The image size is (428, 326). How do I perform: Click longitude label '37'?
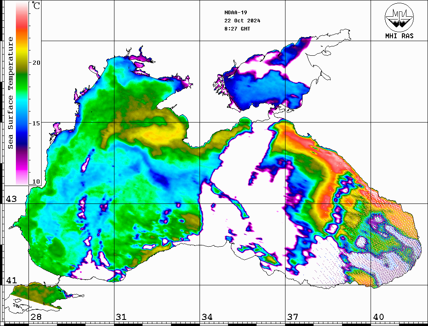(293, 317)
